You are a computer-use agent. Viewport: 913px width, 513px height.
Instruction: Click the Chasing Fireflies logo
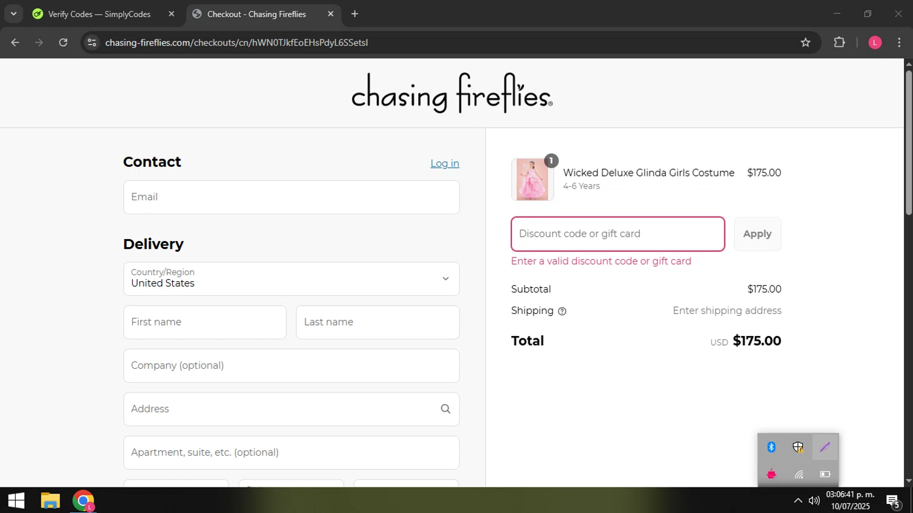pos(452,93)
